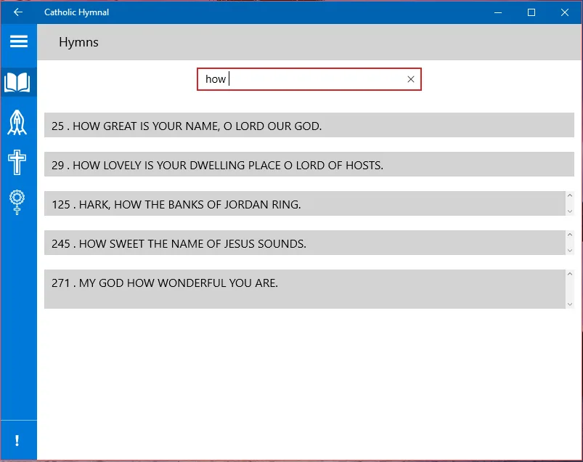Clear the search box with X
Image resolution: width=583 pixels, height=462 pixels.
(410, 79)
